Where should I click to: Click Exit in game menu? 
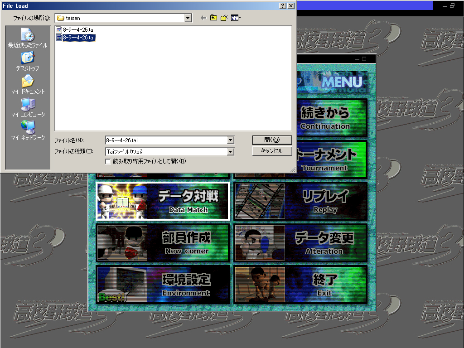tap(301, 285)
